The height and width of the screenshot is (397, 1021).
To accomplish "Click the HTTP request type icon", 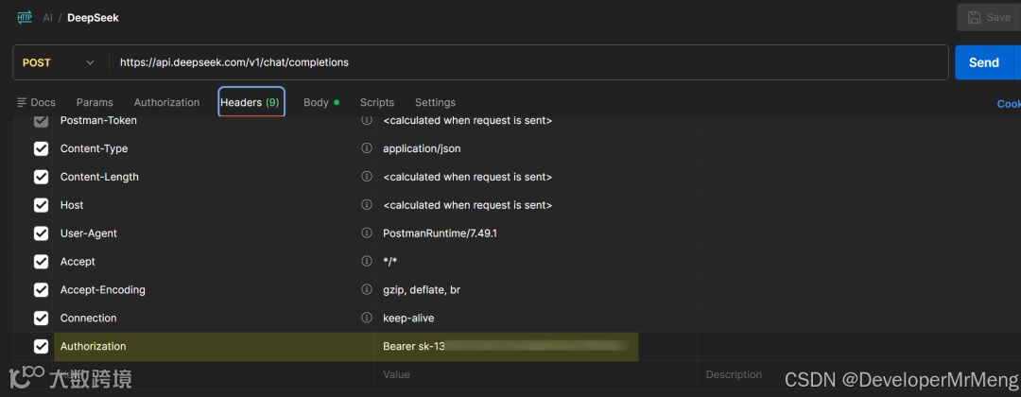I will pos(25,17).
